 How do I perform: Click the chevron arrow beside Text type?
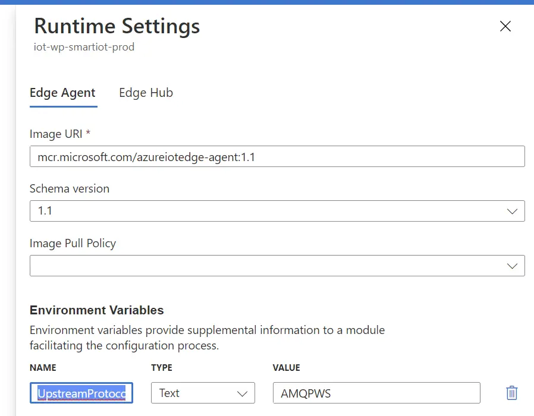(x=242, y=393)
